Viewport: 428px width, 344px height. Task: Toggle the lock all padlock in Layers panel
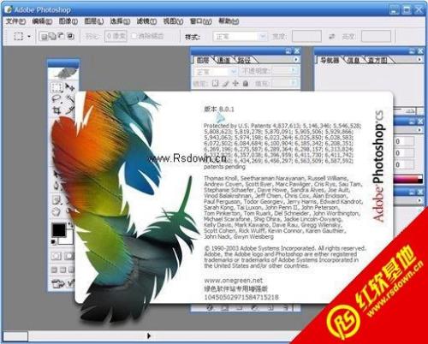pyautogui.click(x=246, y=83)
